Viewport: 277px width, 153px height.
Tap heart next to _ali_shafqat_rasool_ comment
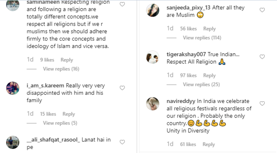pos(122,142)
